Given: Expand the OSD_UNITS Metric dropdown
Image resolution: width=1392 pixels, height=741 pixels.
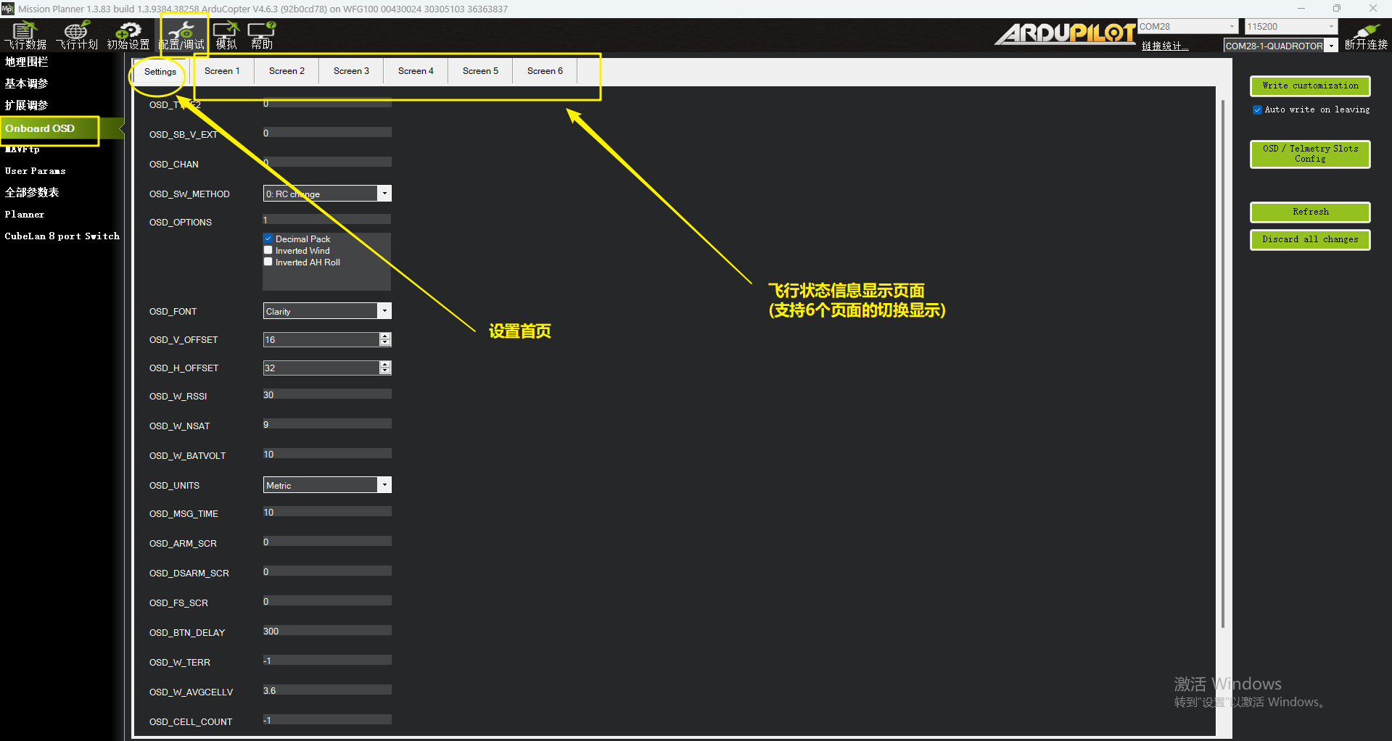Looking at the screenshot, I should pos(384,485).
